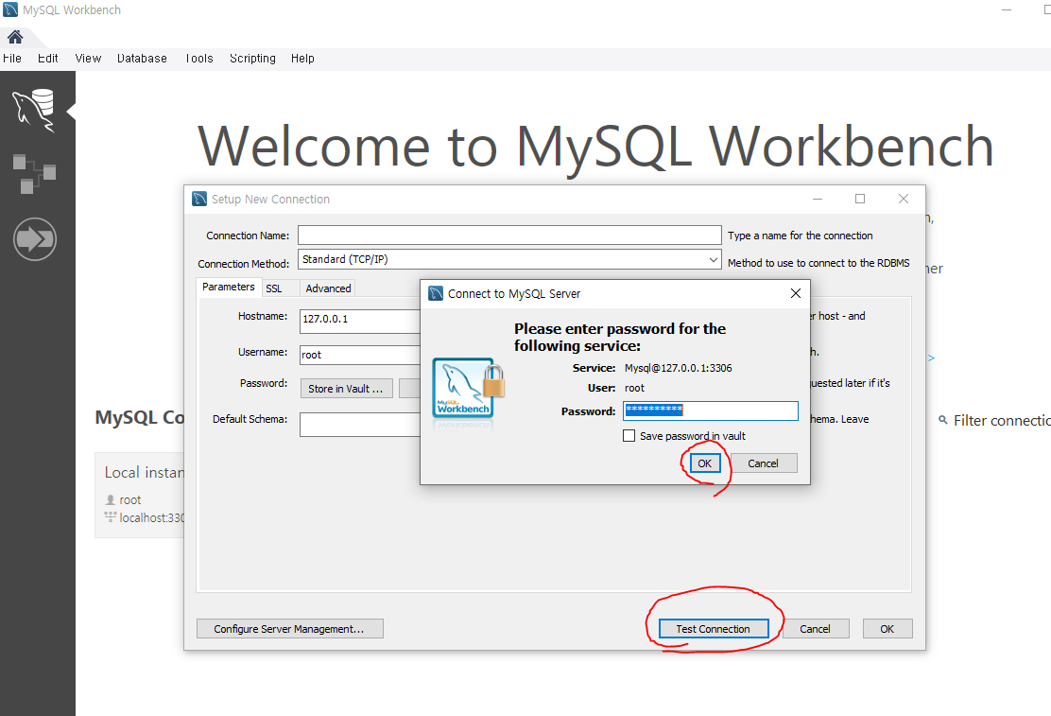Click the Filter connections search box
Screen dimensions: 1051x716
pos(1002,420)
